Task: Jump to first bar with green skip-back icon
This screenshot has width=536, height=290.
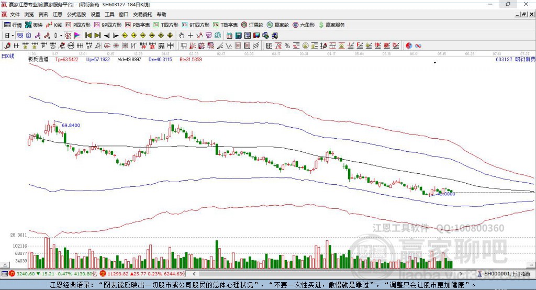Action: (x=88, y=36)
